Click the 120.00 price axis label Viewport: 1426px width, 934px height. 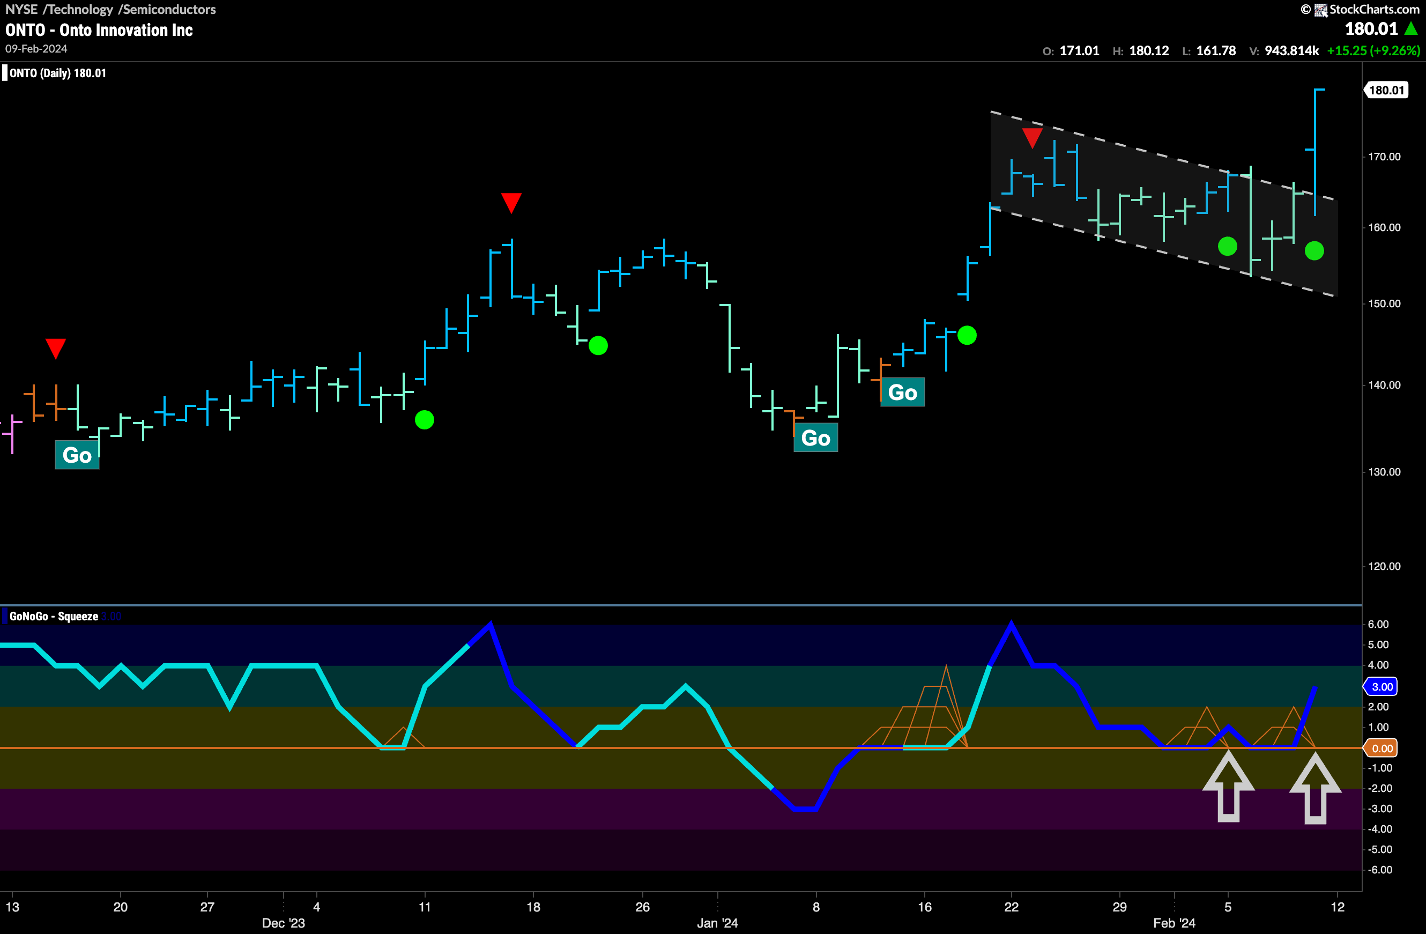click(x=1384, y=566)
